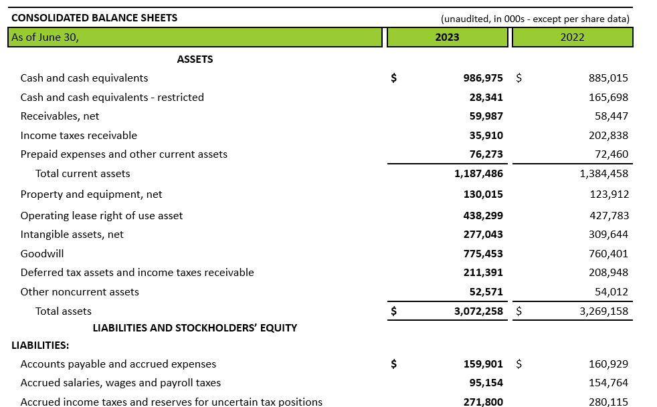
Task: Select 2023 deferred tax assets value 211,391
Action: 483,273
